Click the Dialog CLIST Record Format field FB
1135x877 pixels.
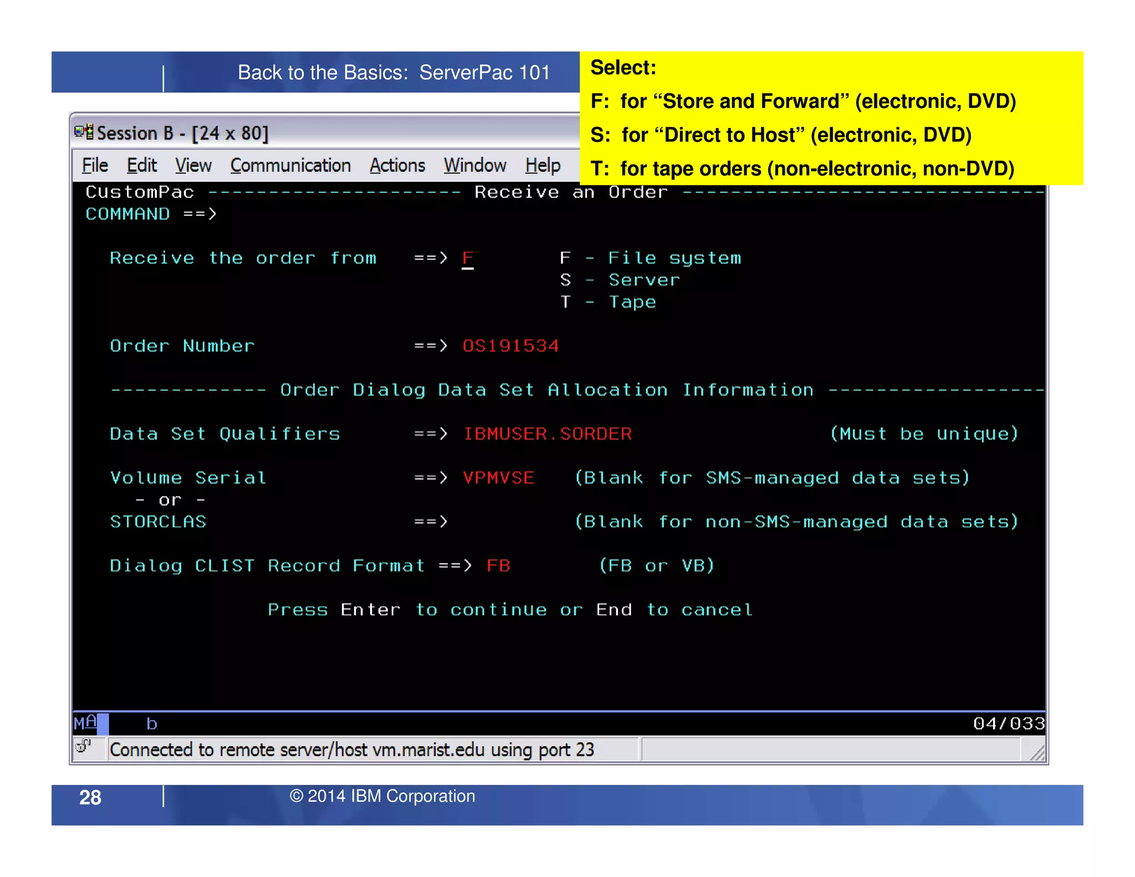tap(498, 565)
